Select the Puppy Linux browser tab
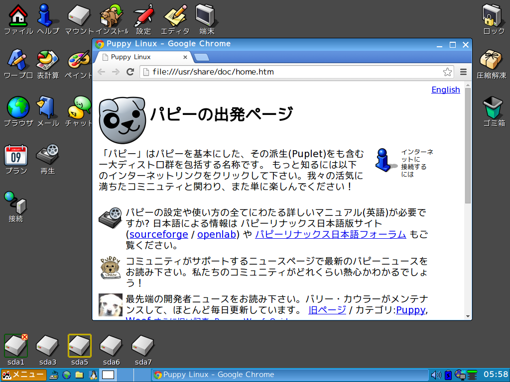Viewport: 510px width, 382px height. (143, 57)
